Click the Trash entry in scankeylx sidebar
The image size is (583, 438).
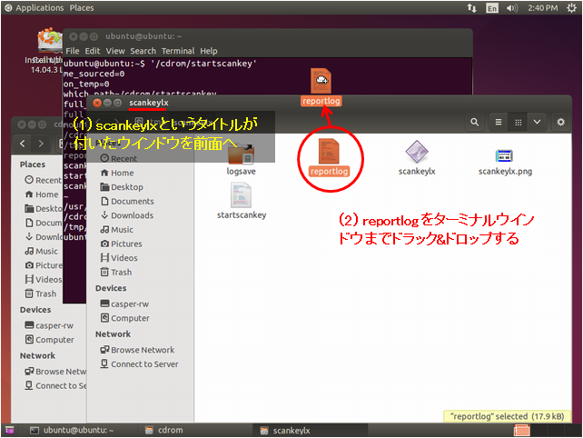click(122, 272)
